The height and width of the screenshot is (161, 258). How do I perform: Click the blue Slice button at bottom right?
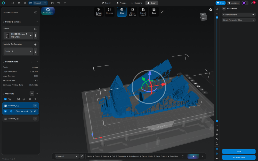(x=239, y=151)
